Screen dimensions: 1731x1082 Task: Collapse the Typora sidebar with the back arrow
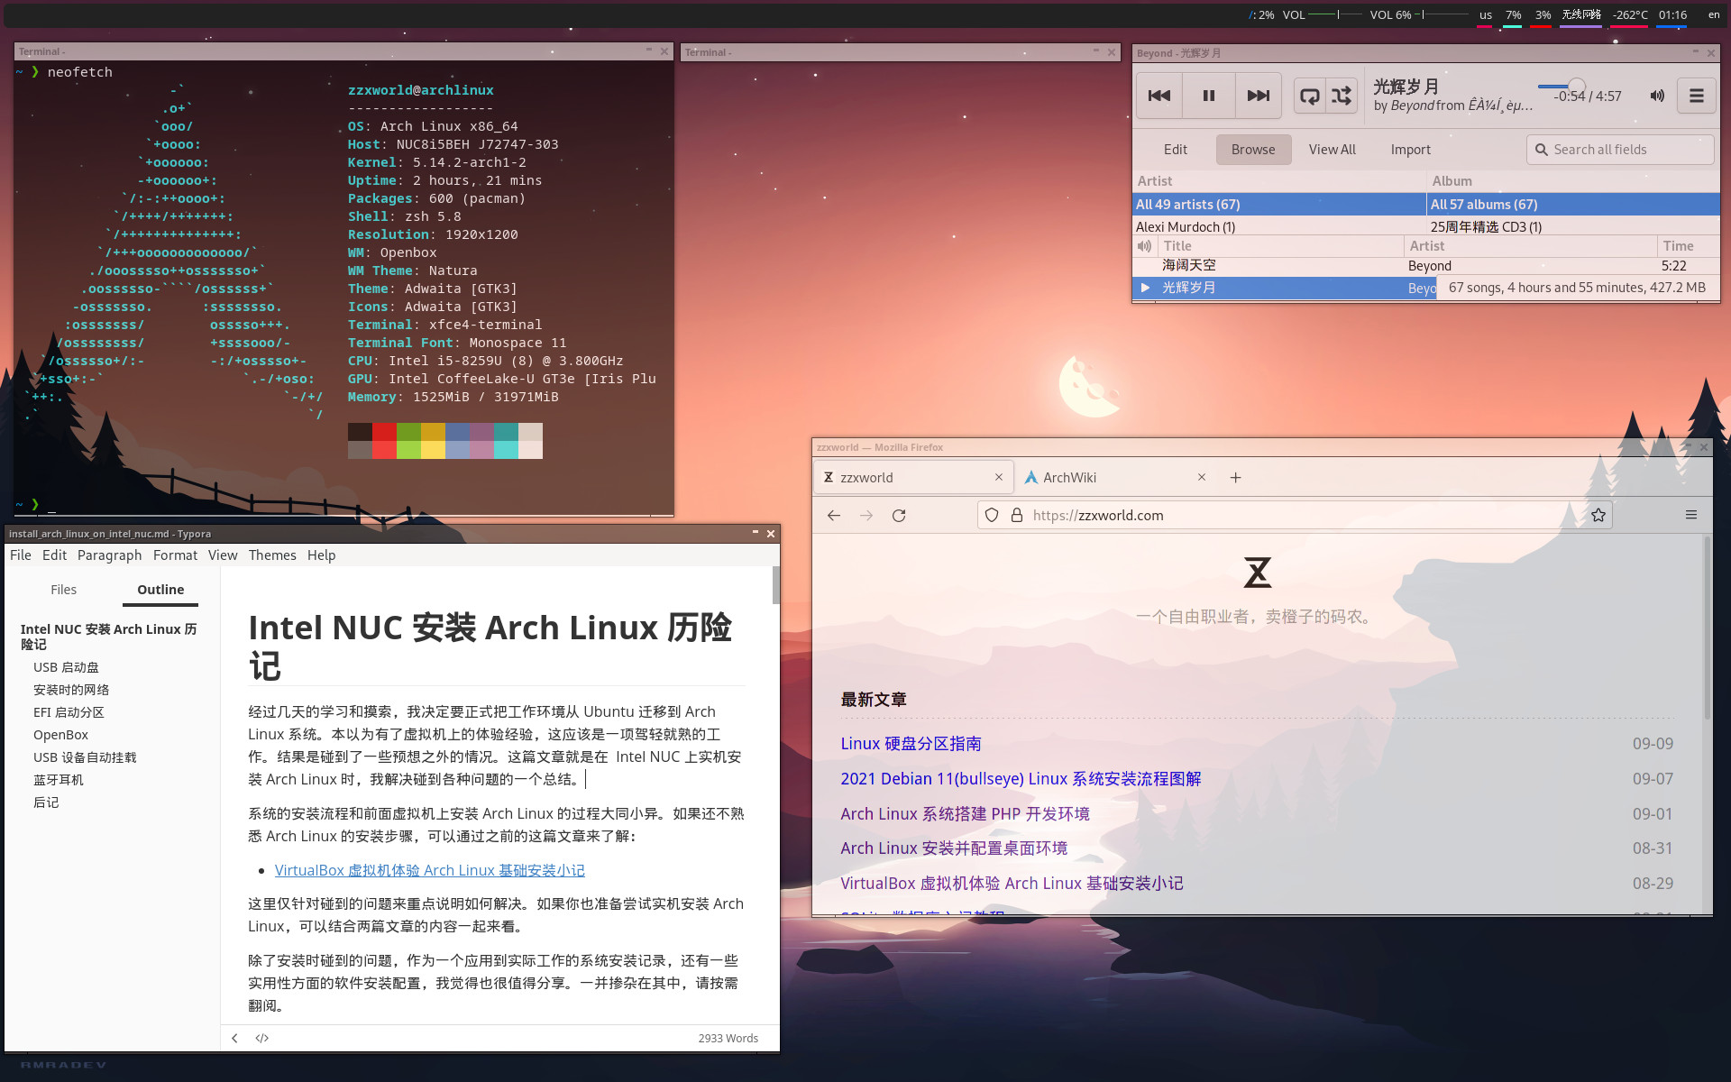[234, 1038]
